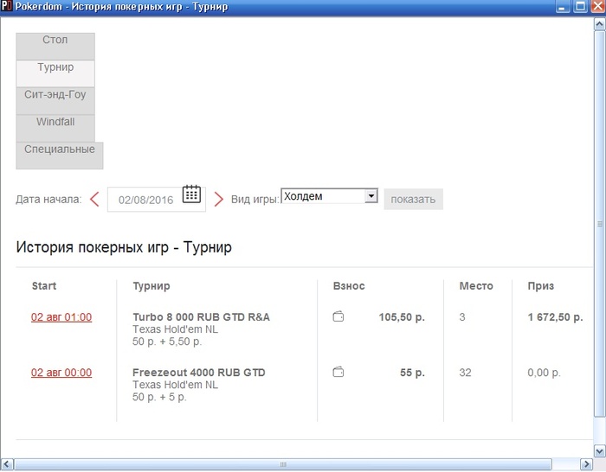Click the Pokerdom logo in title bar
The width and height of the screenshot is (606, 472).
pos(7,7)
